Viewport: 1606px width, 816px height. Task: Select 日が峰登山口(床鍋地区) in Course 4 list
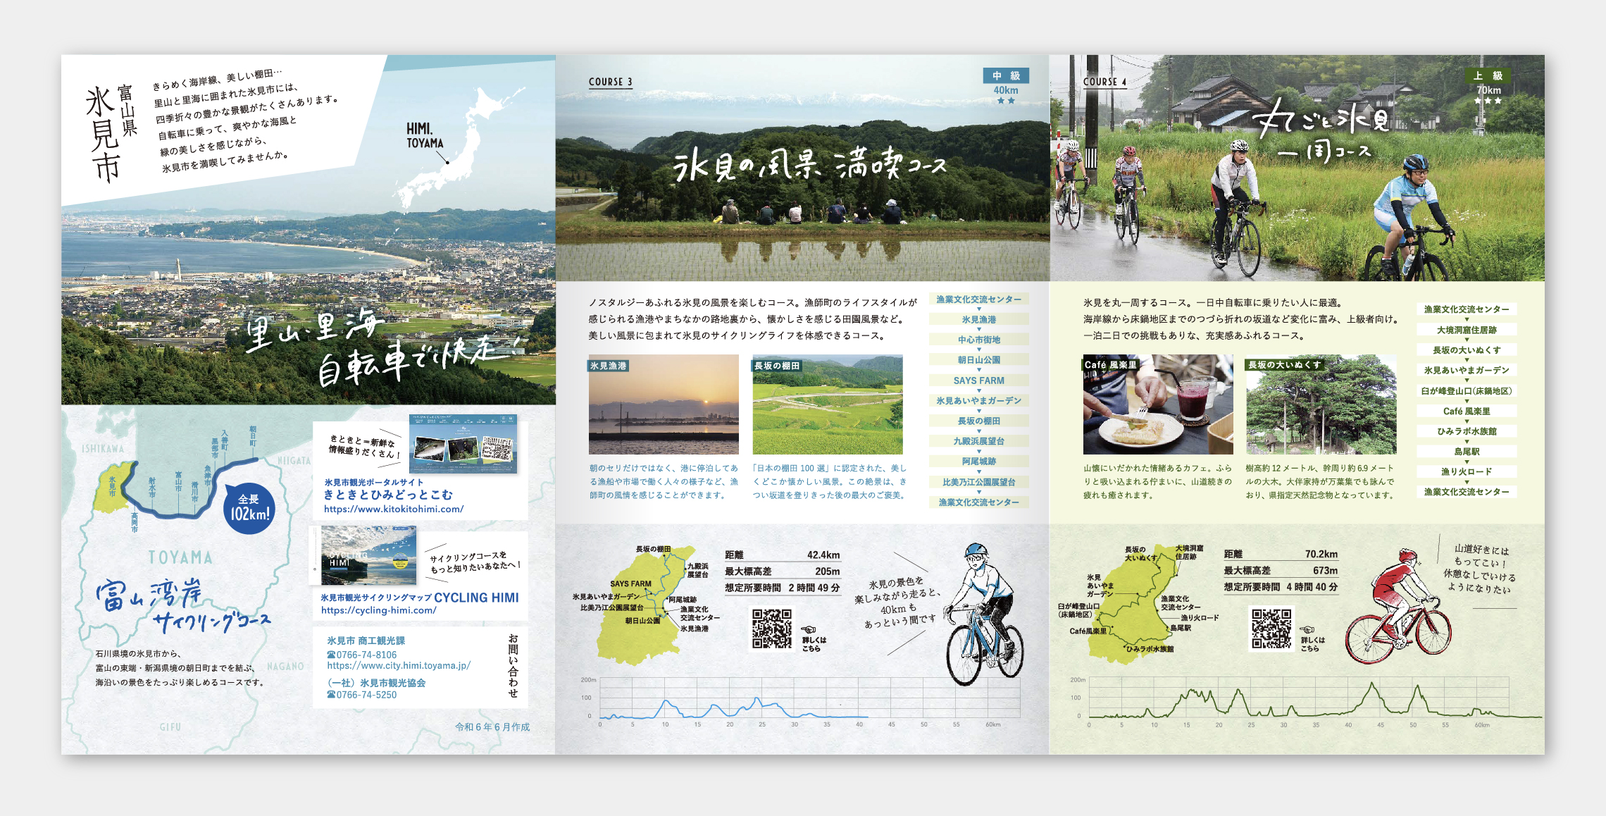pos(1467,391)
